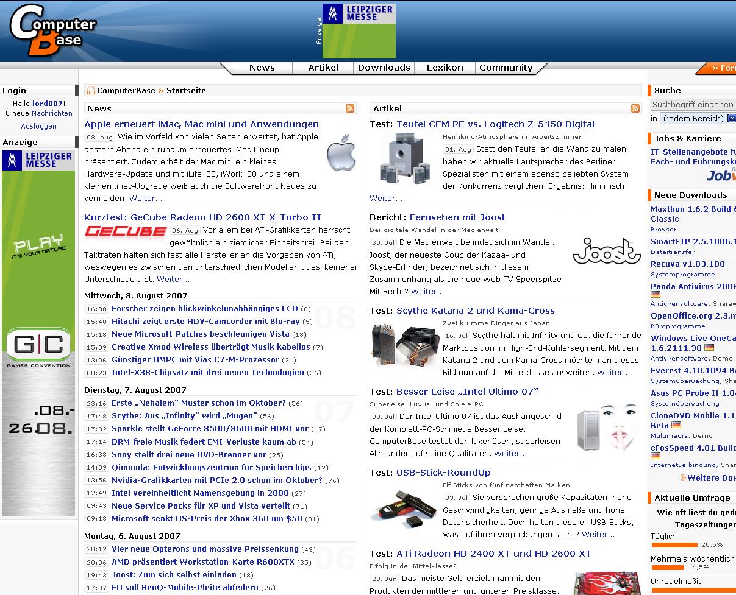
Task: Open Erste Nehalem Muster news item
Action: 199,403
